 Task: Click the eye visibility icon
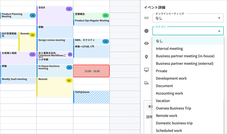coord(146,43)
